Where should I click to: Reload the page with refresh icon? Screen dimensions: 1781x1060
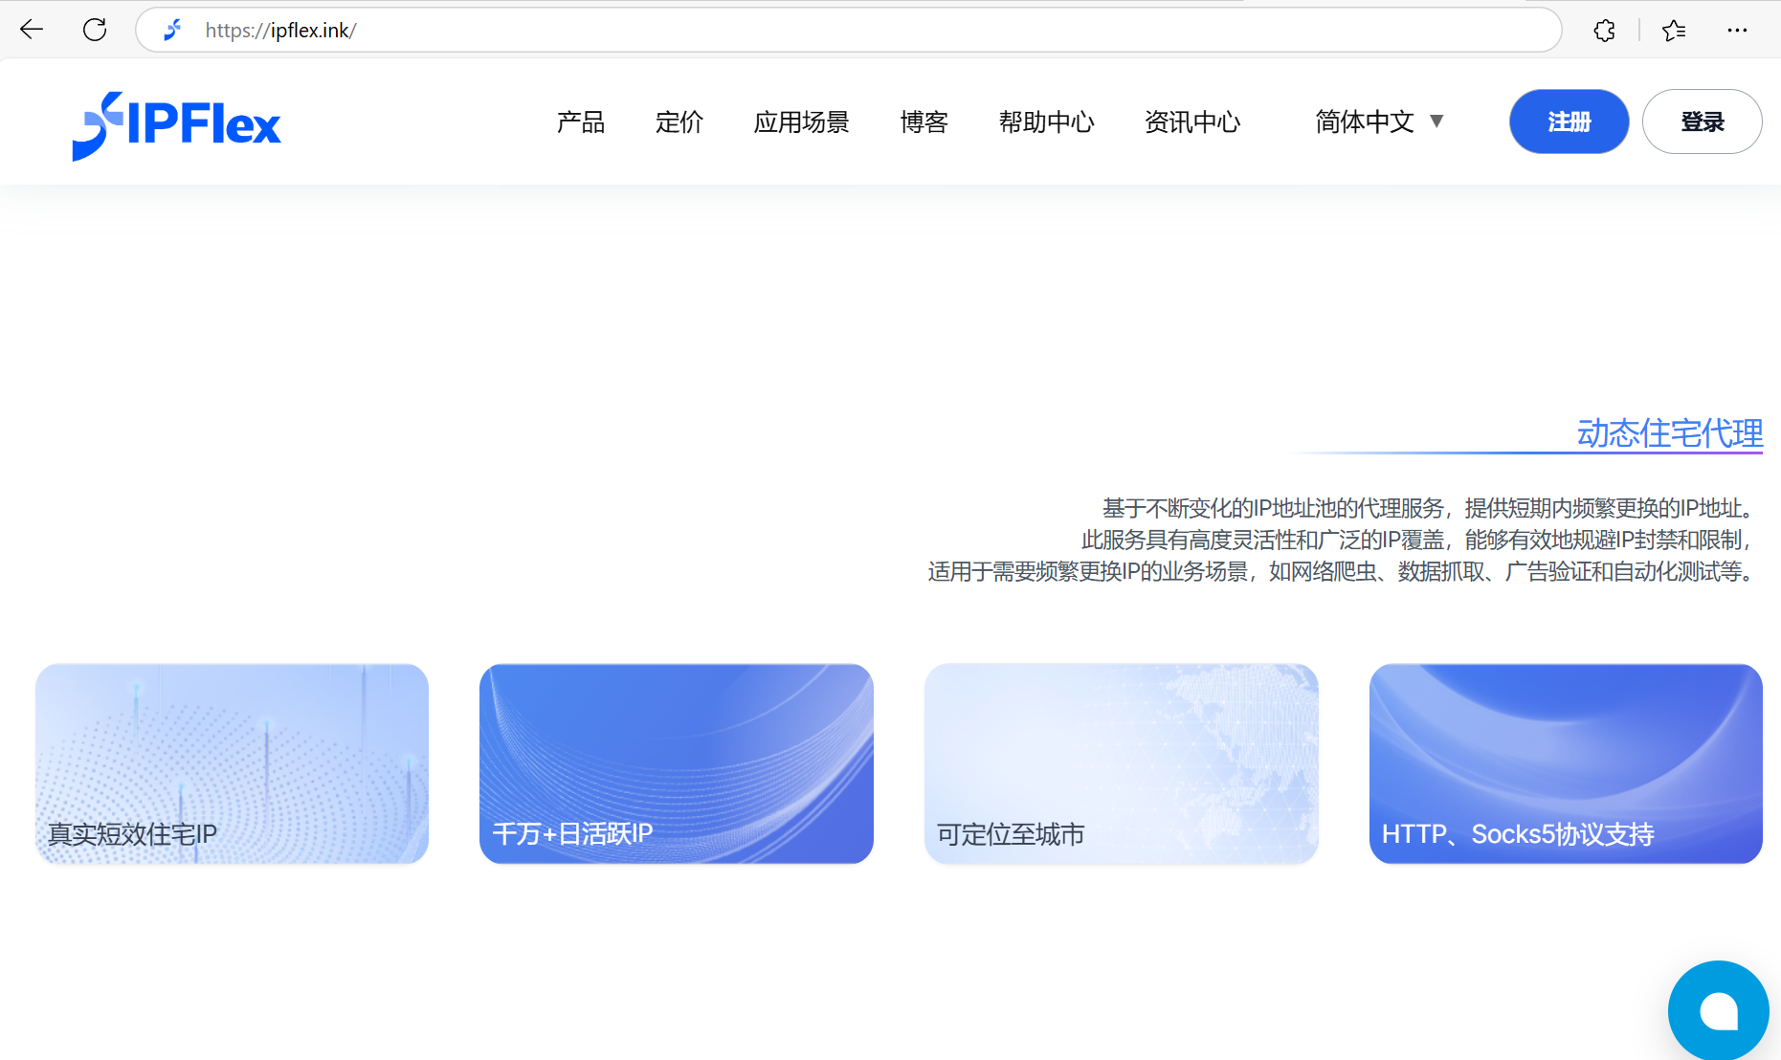coord(95,30)
